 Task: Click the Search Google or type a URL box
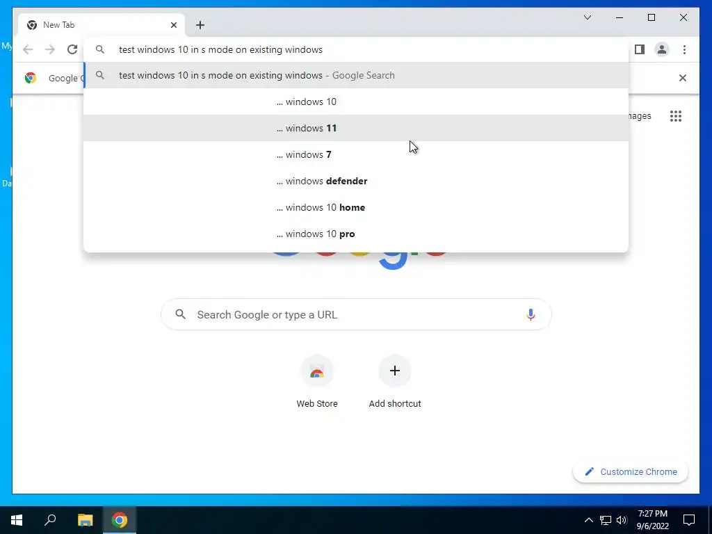pos(356,314)
